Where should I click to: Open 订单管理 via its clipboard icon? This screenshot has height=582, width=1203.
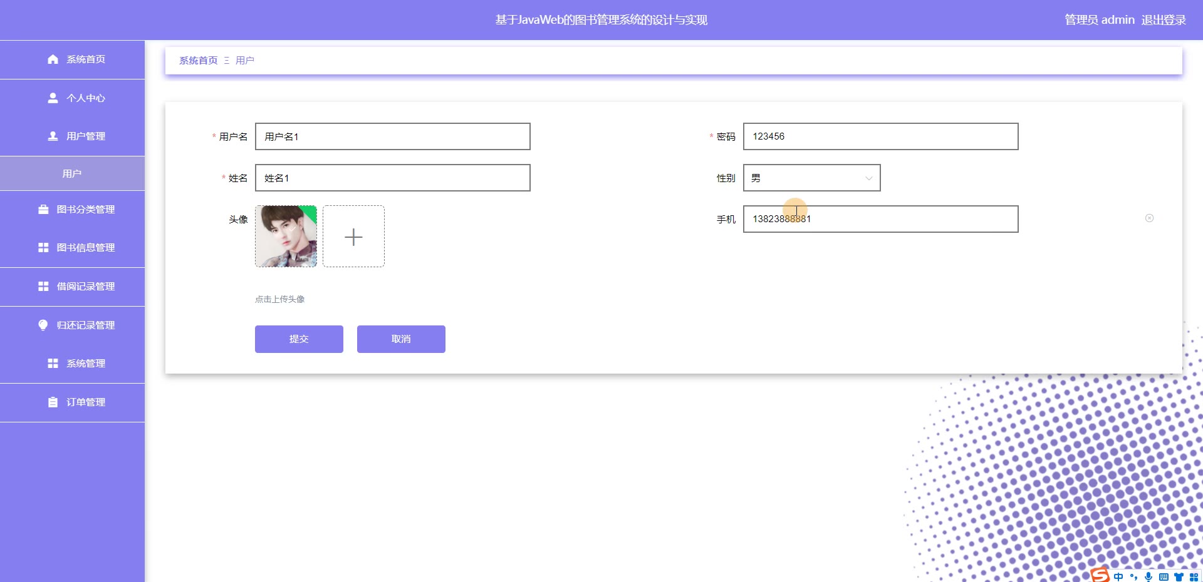[53, 402]
